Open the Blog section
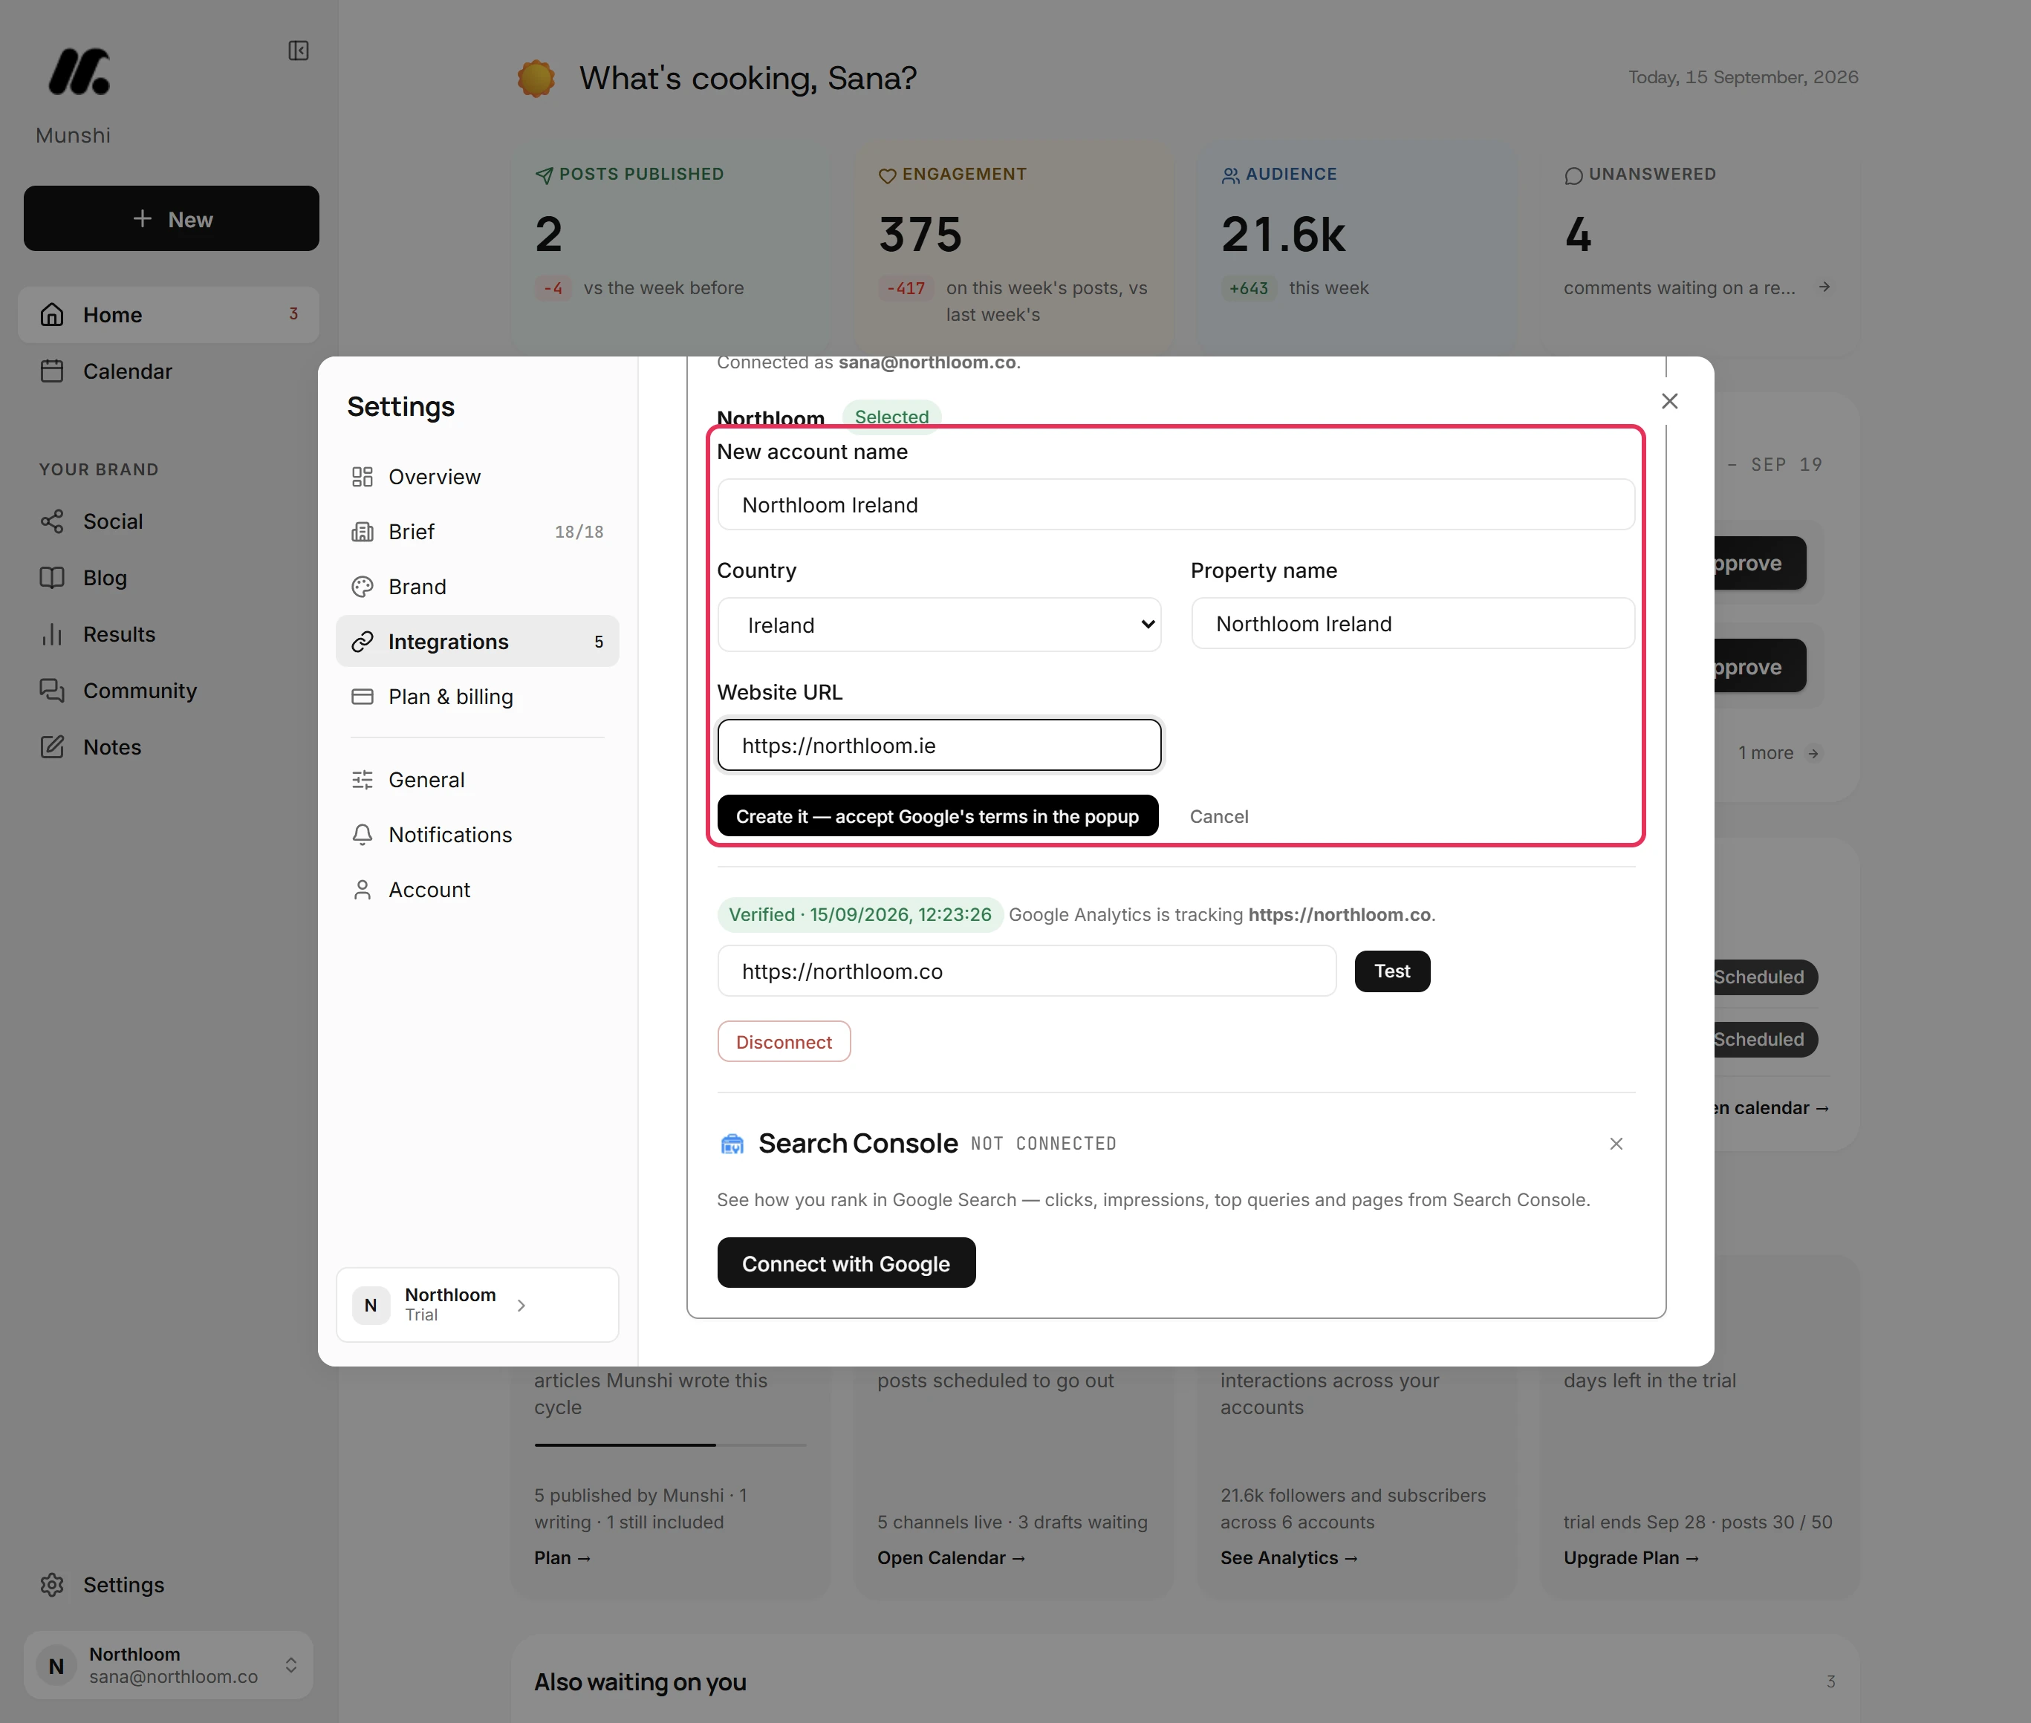 [169, 579]
